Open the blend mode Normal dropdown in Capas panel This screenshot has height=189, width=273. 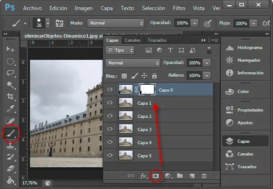pos(132,63)
